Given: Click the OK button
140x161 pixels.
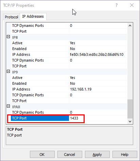Looking at the screenshot, I should (42, 155).
